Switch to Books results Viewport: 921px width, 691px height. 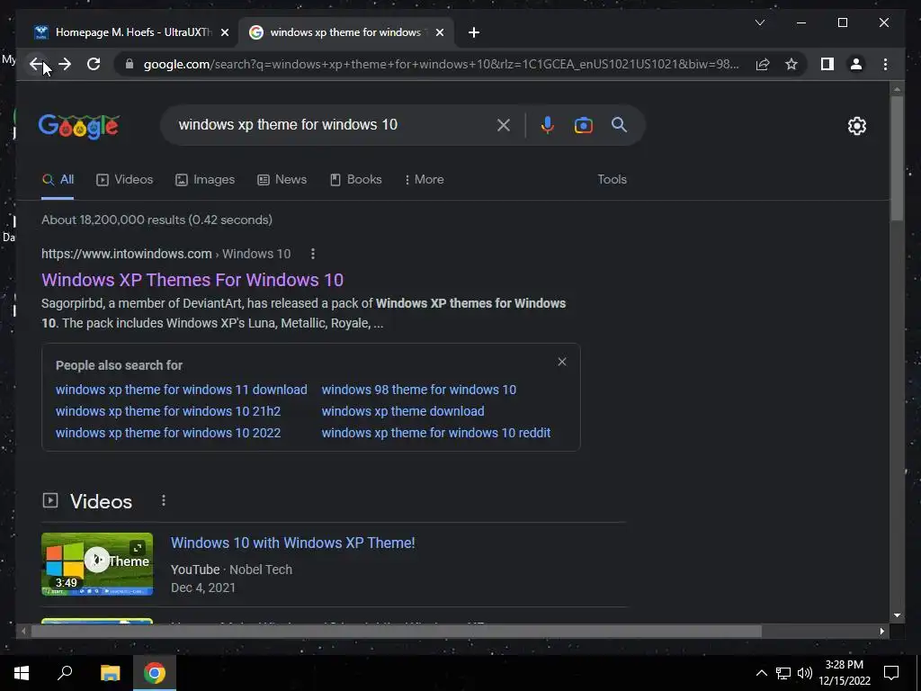(x=356, y=180)
